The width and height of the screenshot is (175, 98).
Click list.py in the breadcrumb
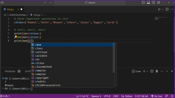pos(37,15)
